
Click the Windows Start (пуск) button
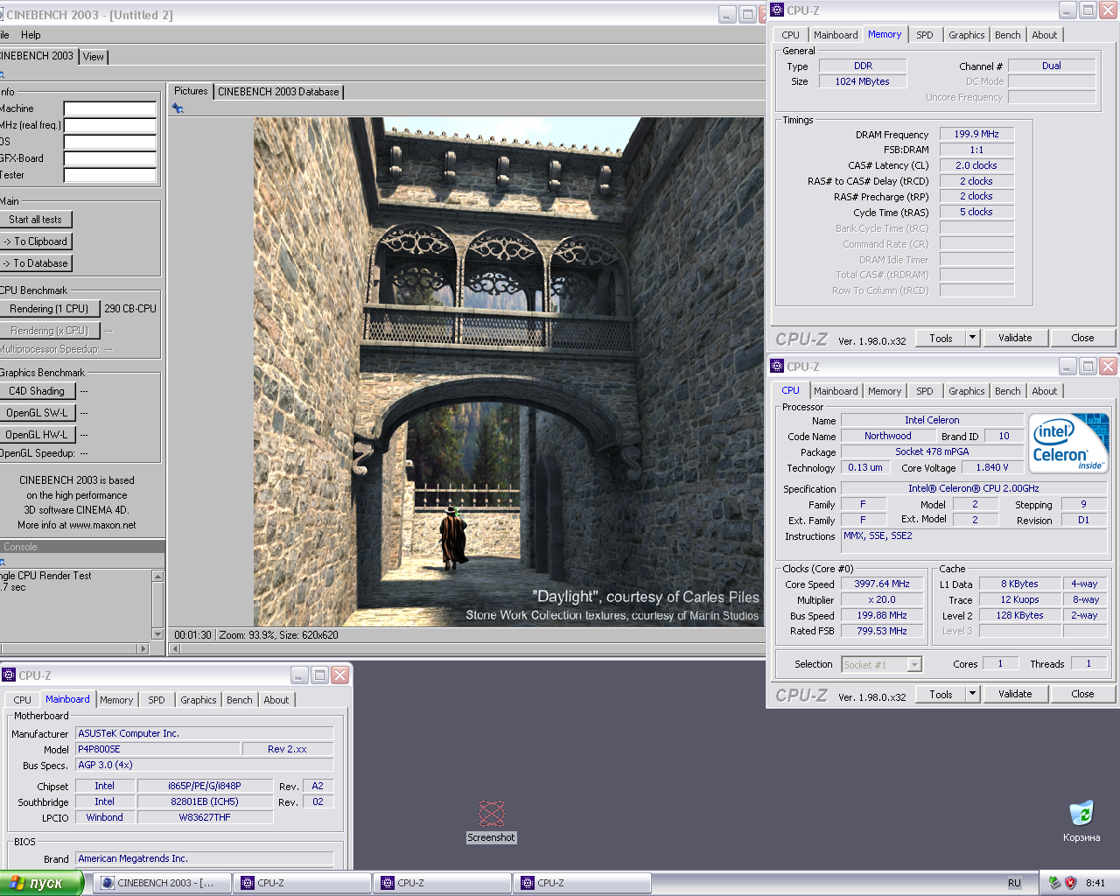point(41,883)
